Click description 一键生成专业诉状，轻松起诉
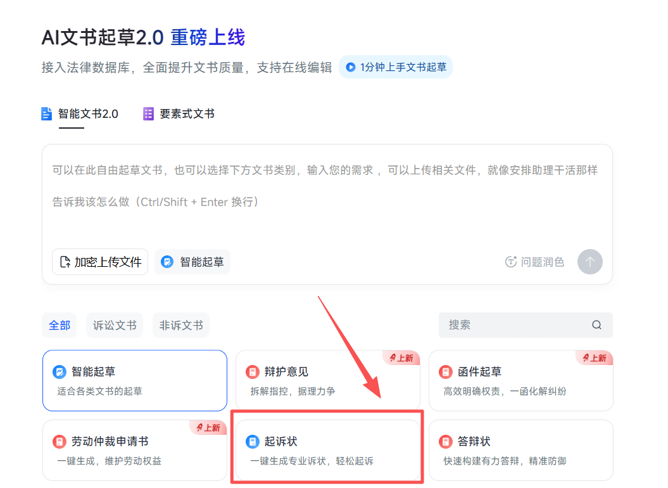This screenshot has height=488, width=668. 312,461
